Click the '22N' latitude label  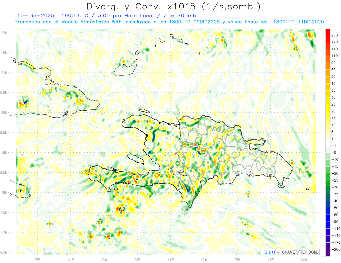(x=4, y=33)
